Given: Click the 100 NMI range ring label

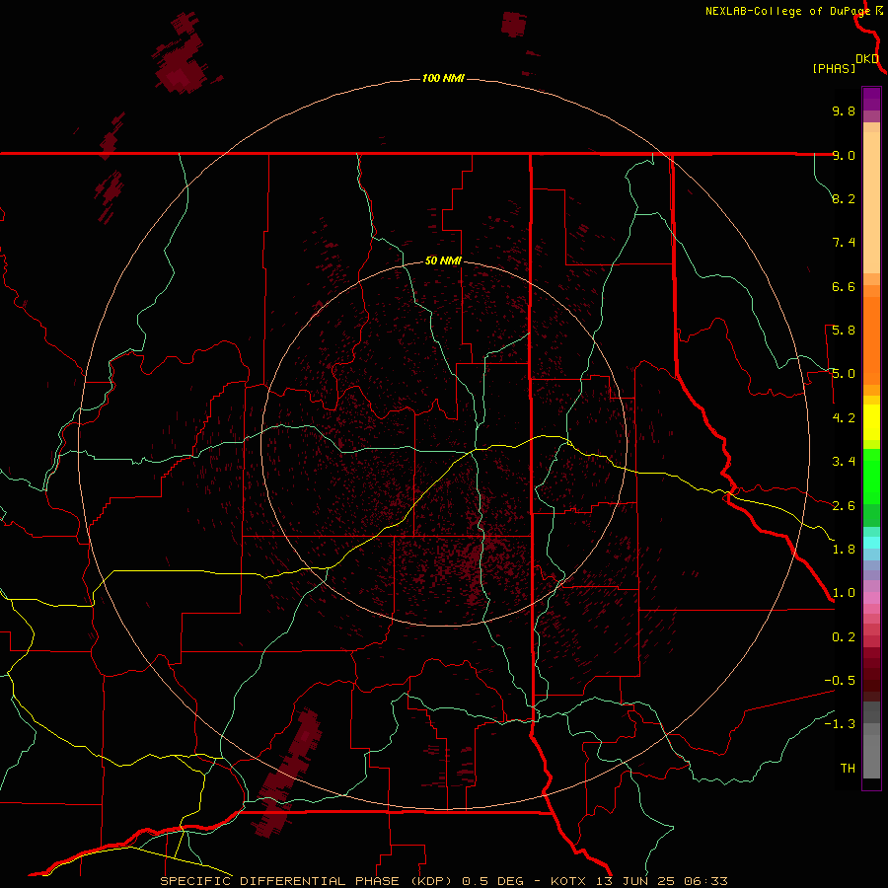Looking at the screenshot, I should [x=443, y=78].
